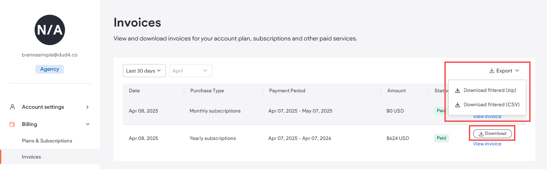Choose Download filtered (CSV) option
The width and height of the screenshot is (547, 169).
point(491,105)
